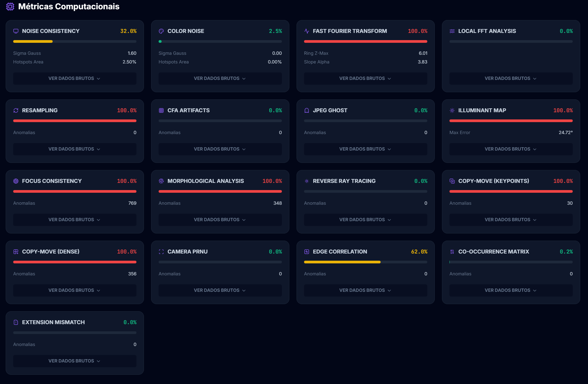588x384 pixels.
Task: Expand raw data for Noise Consistency
Action: pyautogui.click(x=75, y=78)
